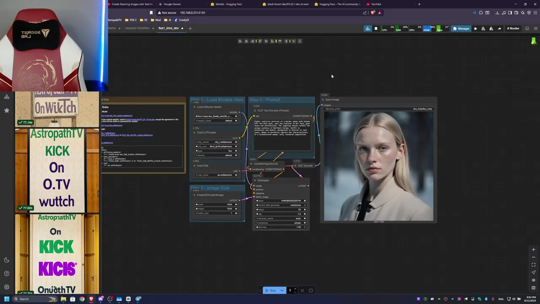540x304 pixels.
Task: Open the weight_dtype dropdown
Action: click(x=216, y=120)
